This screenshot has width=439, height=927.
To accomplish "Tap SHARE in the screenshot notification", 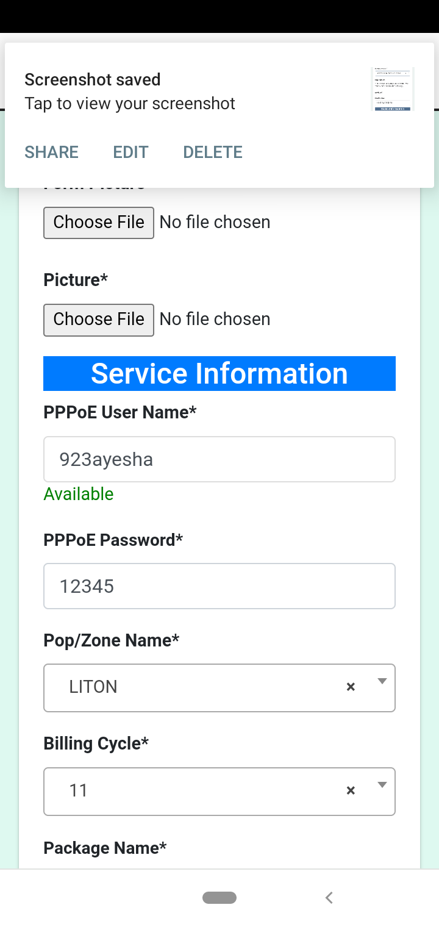I will pos(51,152).
